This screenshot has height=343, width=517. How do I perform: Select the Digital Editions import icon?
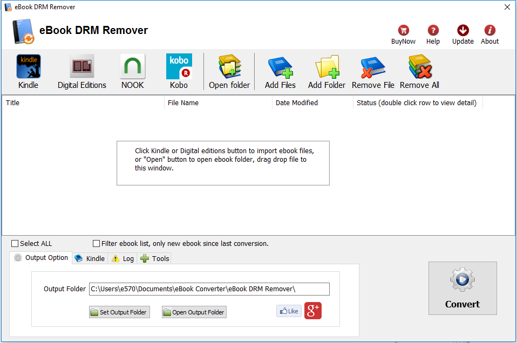[x=81, y=70]
